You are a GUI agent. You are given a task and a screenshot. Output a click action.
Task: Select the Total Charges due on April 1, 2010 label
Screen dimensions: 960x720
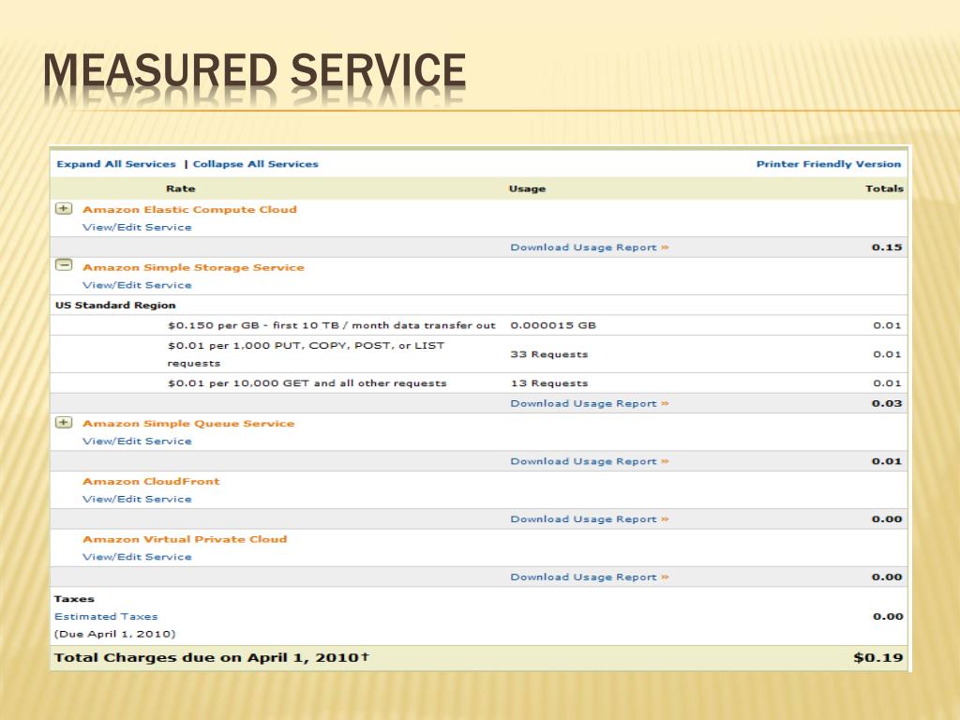point(212,657)
